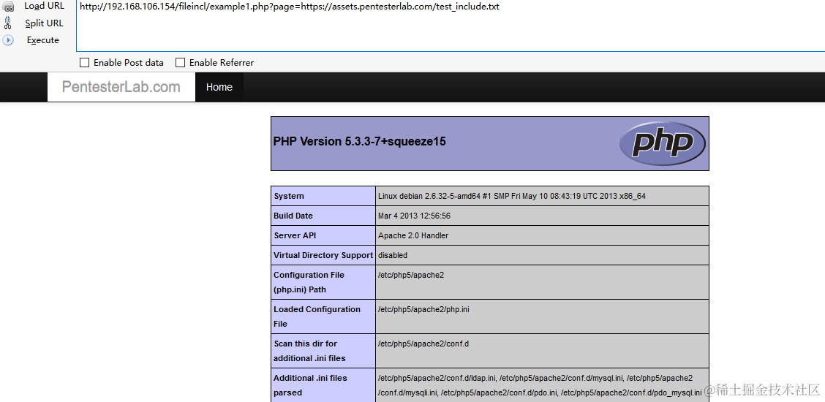Image resolution: width=825 pixels, height=402 pixels.
Task: Click the Mar 4 2013 12:56:56 value
Action: [x=414, y=216]
